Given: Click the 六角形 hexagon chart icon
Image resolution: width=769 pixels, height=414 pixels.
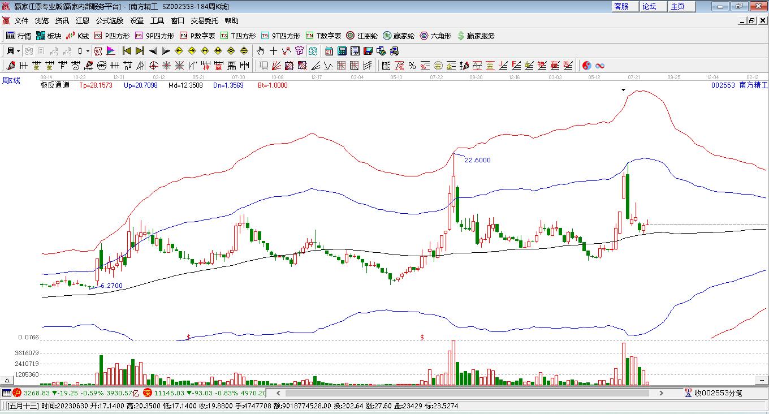Looking at the screenshot, I should click(x=435, y=36).
